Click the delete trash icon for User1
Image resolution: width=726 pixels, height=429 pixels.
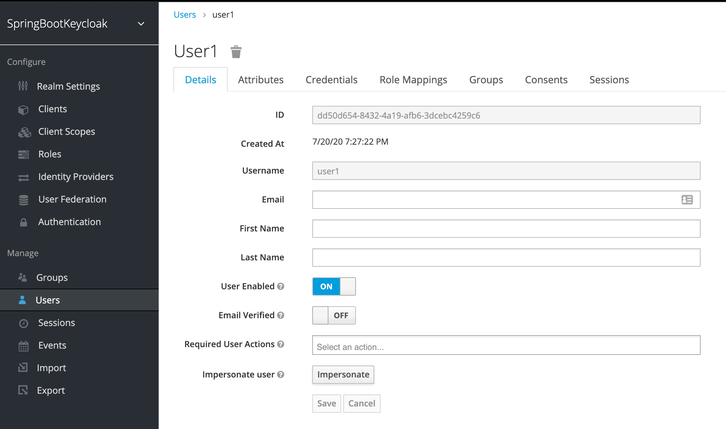[236, 51]
